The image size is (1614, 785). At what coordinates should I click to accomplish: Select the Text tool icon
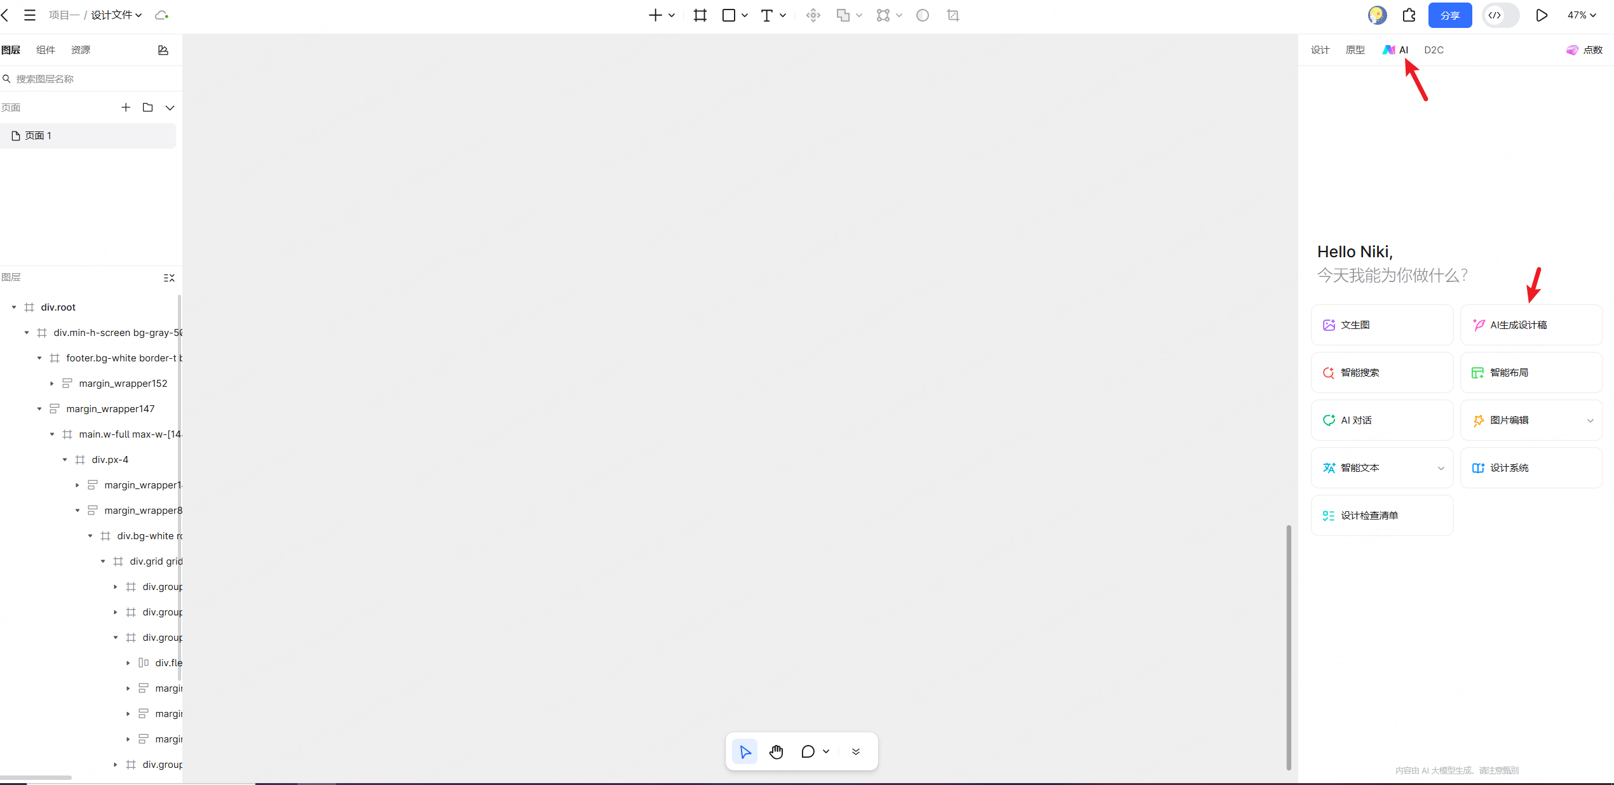tap(766, 15)
